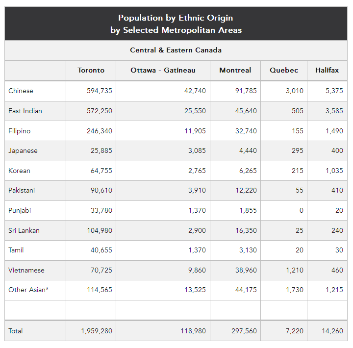
Task: Click the Toronto column header
Action: (91, 70)
